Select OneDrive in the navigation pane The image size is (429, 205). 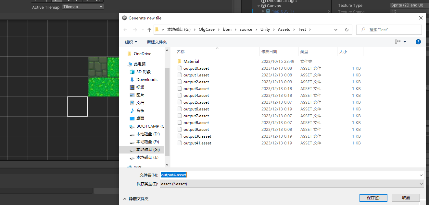(x=142, y=53)
